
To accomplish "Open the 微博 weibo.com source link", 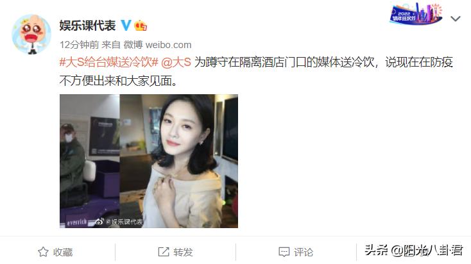I will (157, 45).
